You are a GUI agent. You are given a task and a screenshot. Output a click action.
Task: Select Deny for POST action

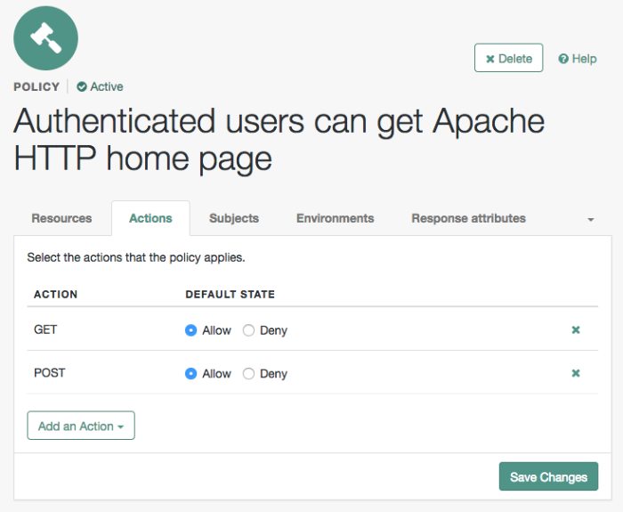[x=248, y=374]
